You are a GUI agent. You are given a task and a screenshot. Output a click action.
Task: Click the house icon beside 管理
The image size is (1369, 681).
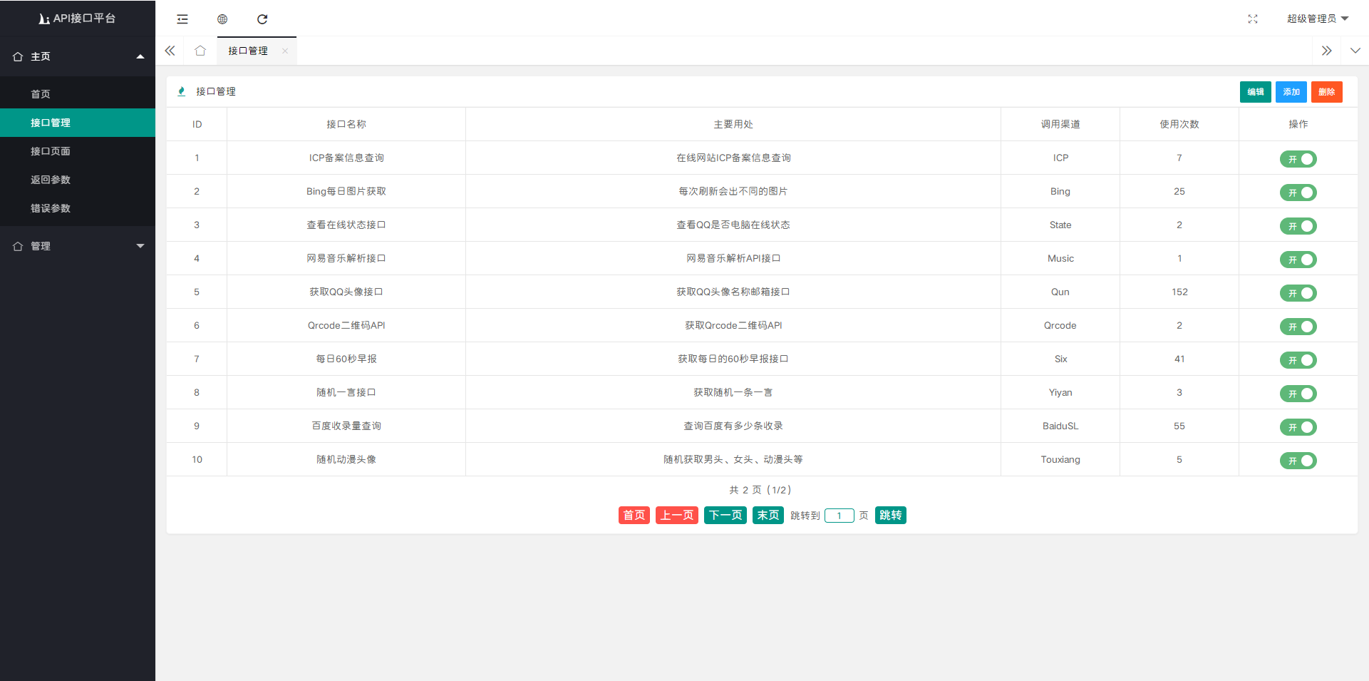pos(18,246)
